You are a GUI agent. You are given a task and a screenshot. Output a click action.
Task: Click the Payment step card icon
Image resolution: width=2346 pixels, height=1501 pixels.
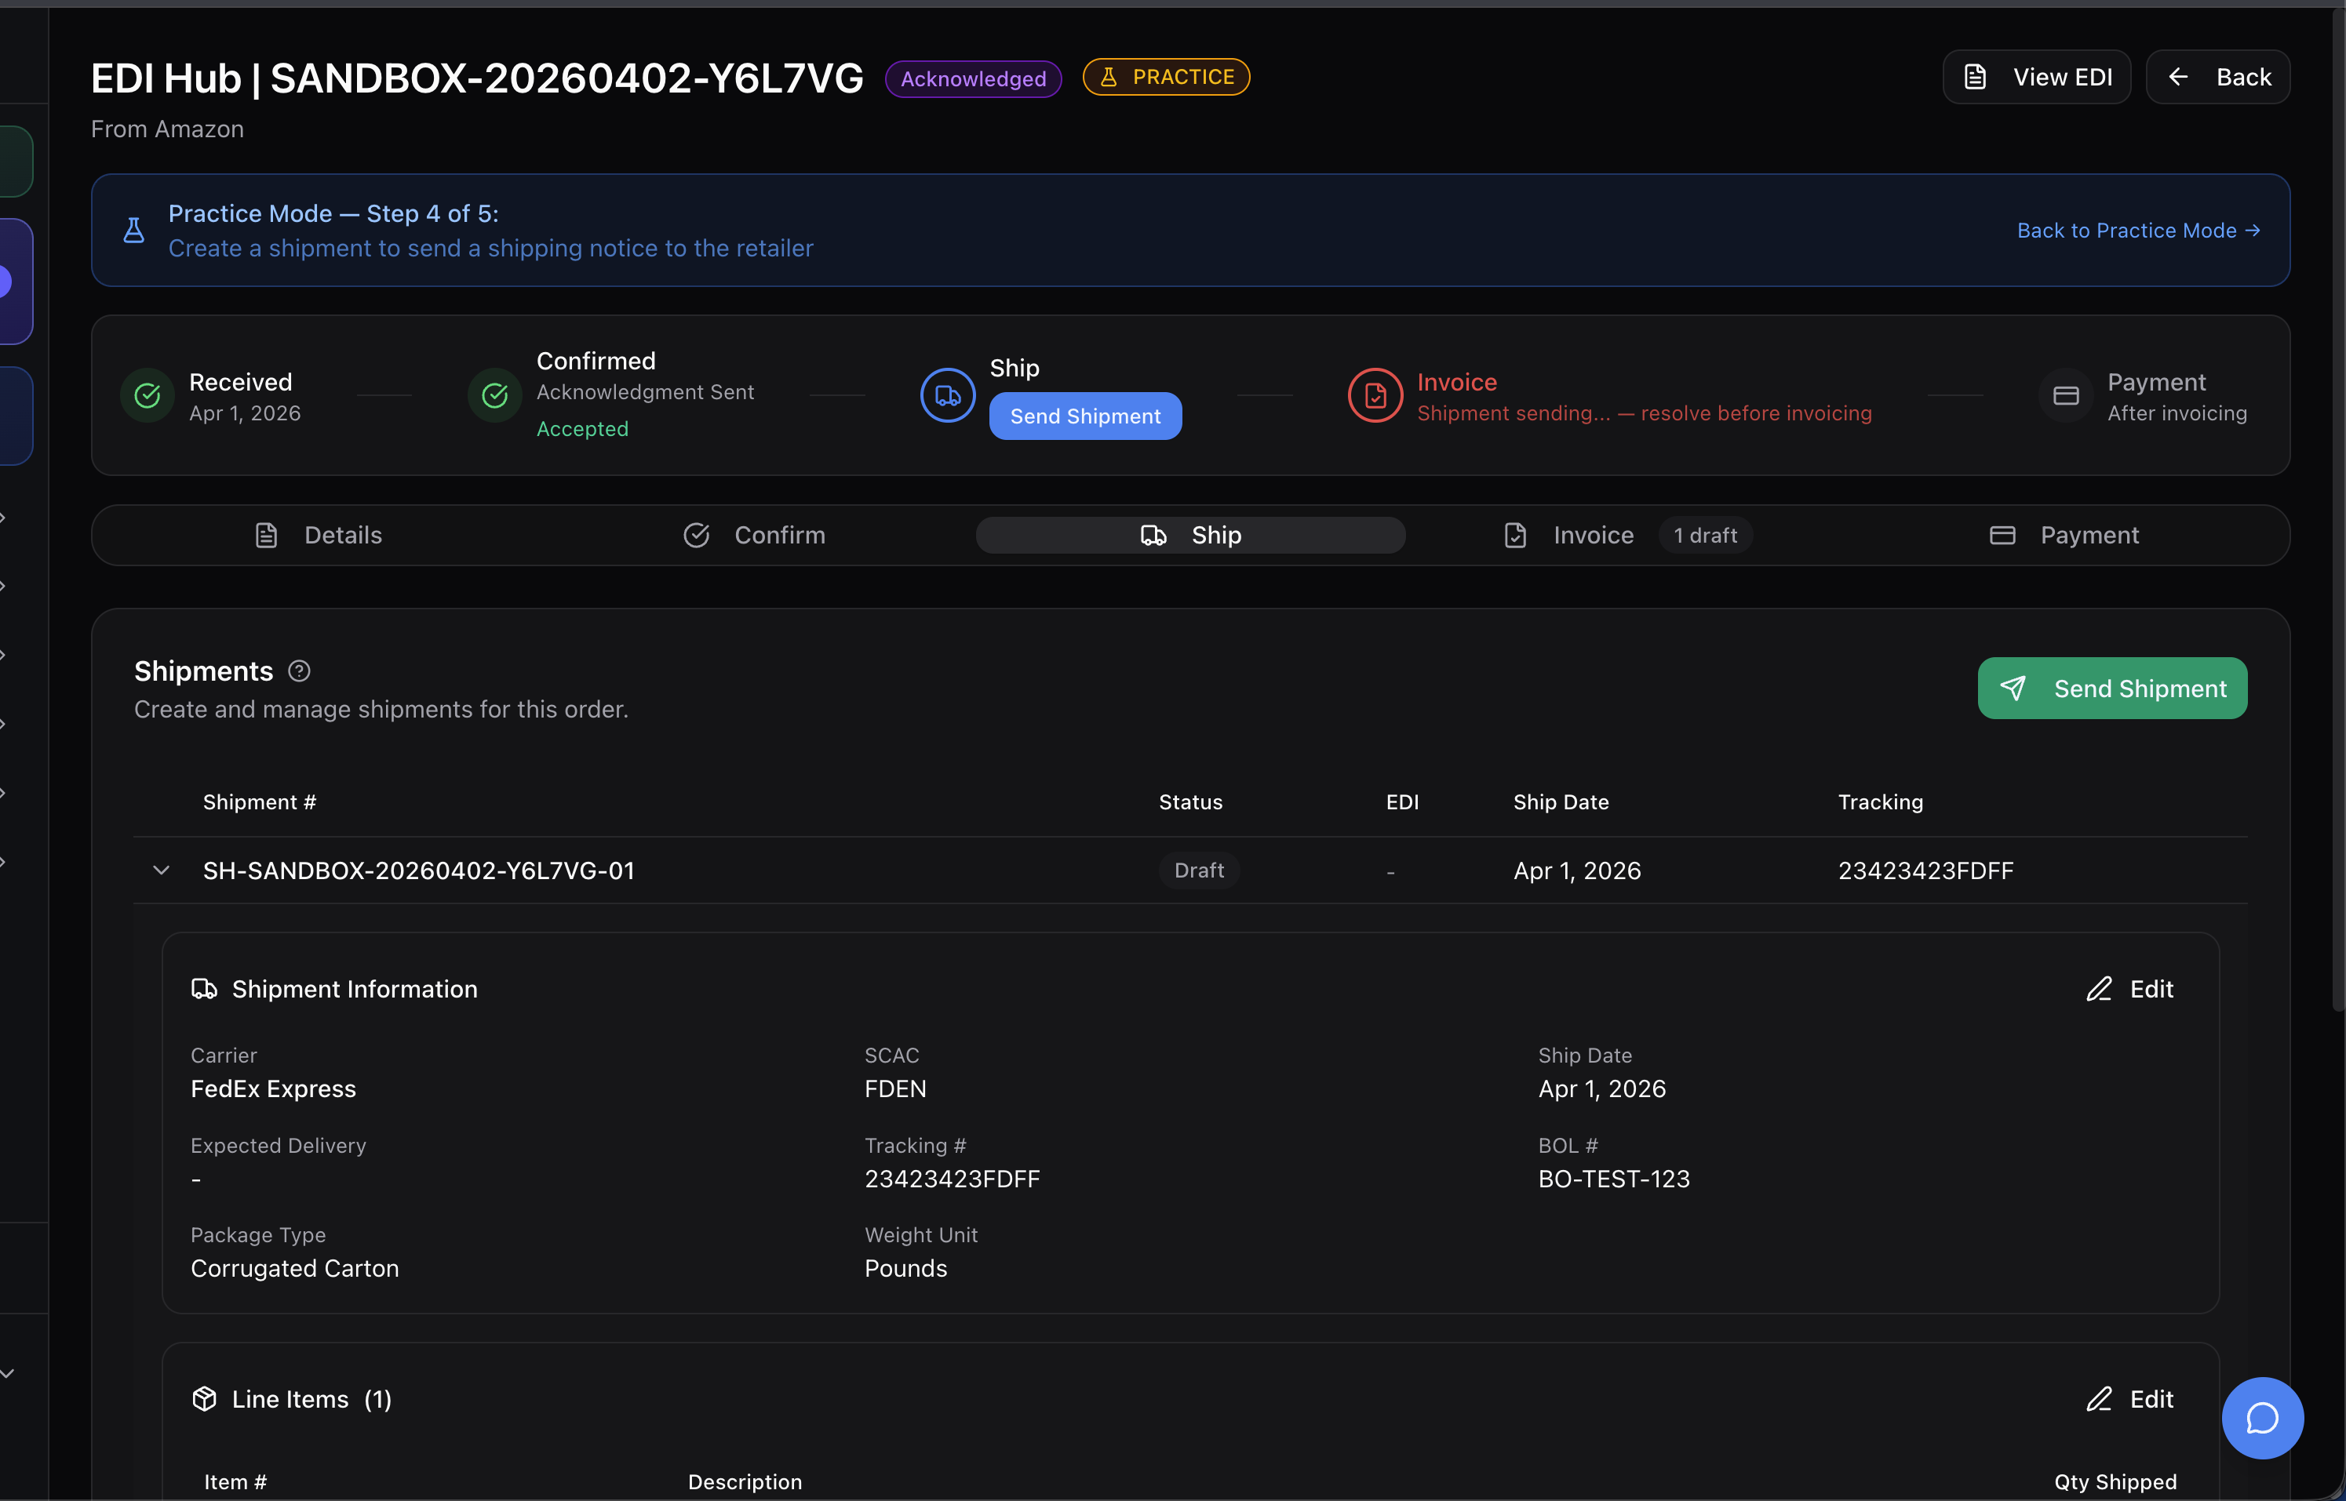tap(2065, 396)
